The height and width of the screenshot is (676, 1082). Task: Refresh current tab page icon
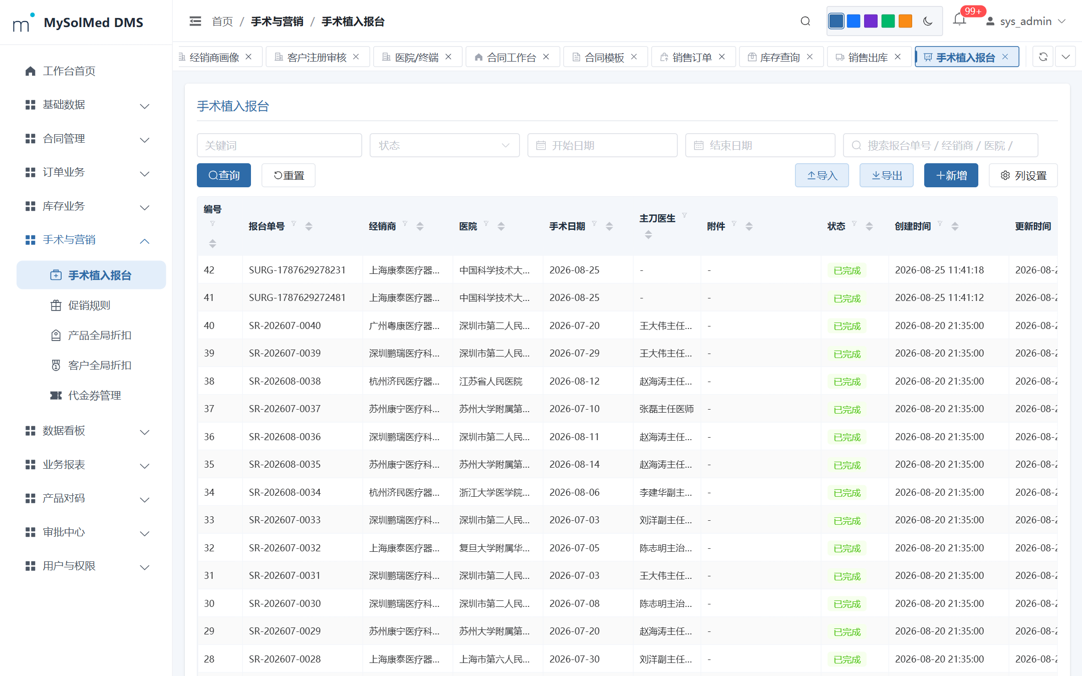tap(1043, 57)
